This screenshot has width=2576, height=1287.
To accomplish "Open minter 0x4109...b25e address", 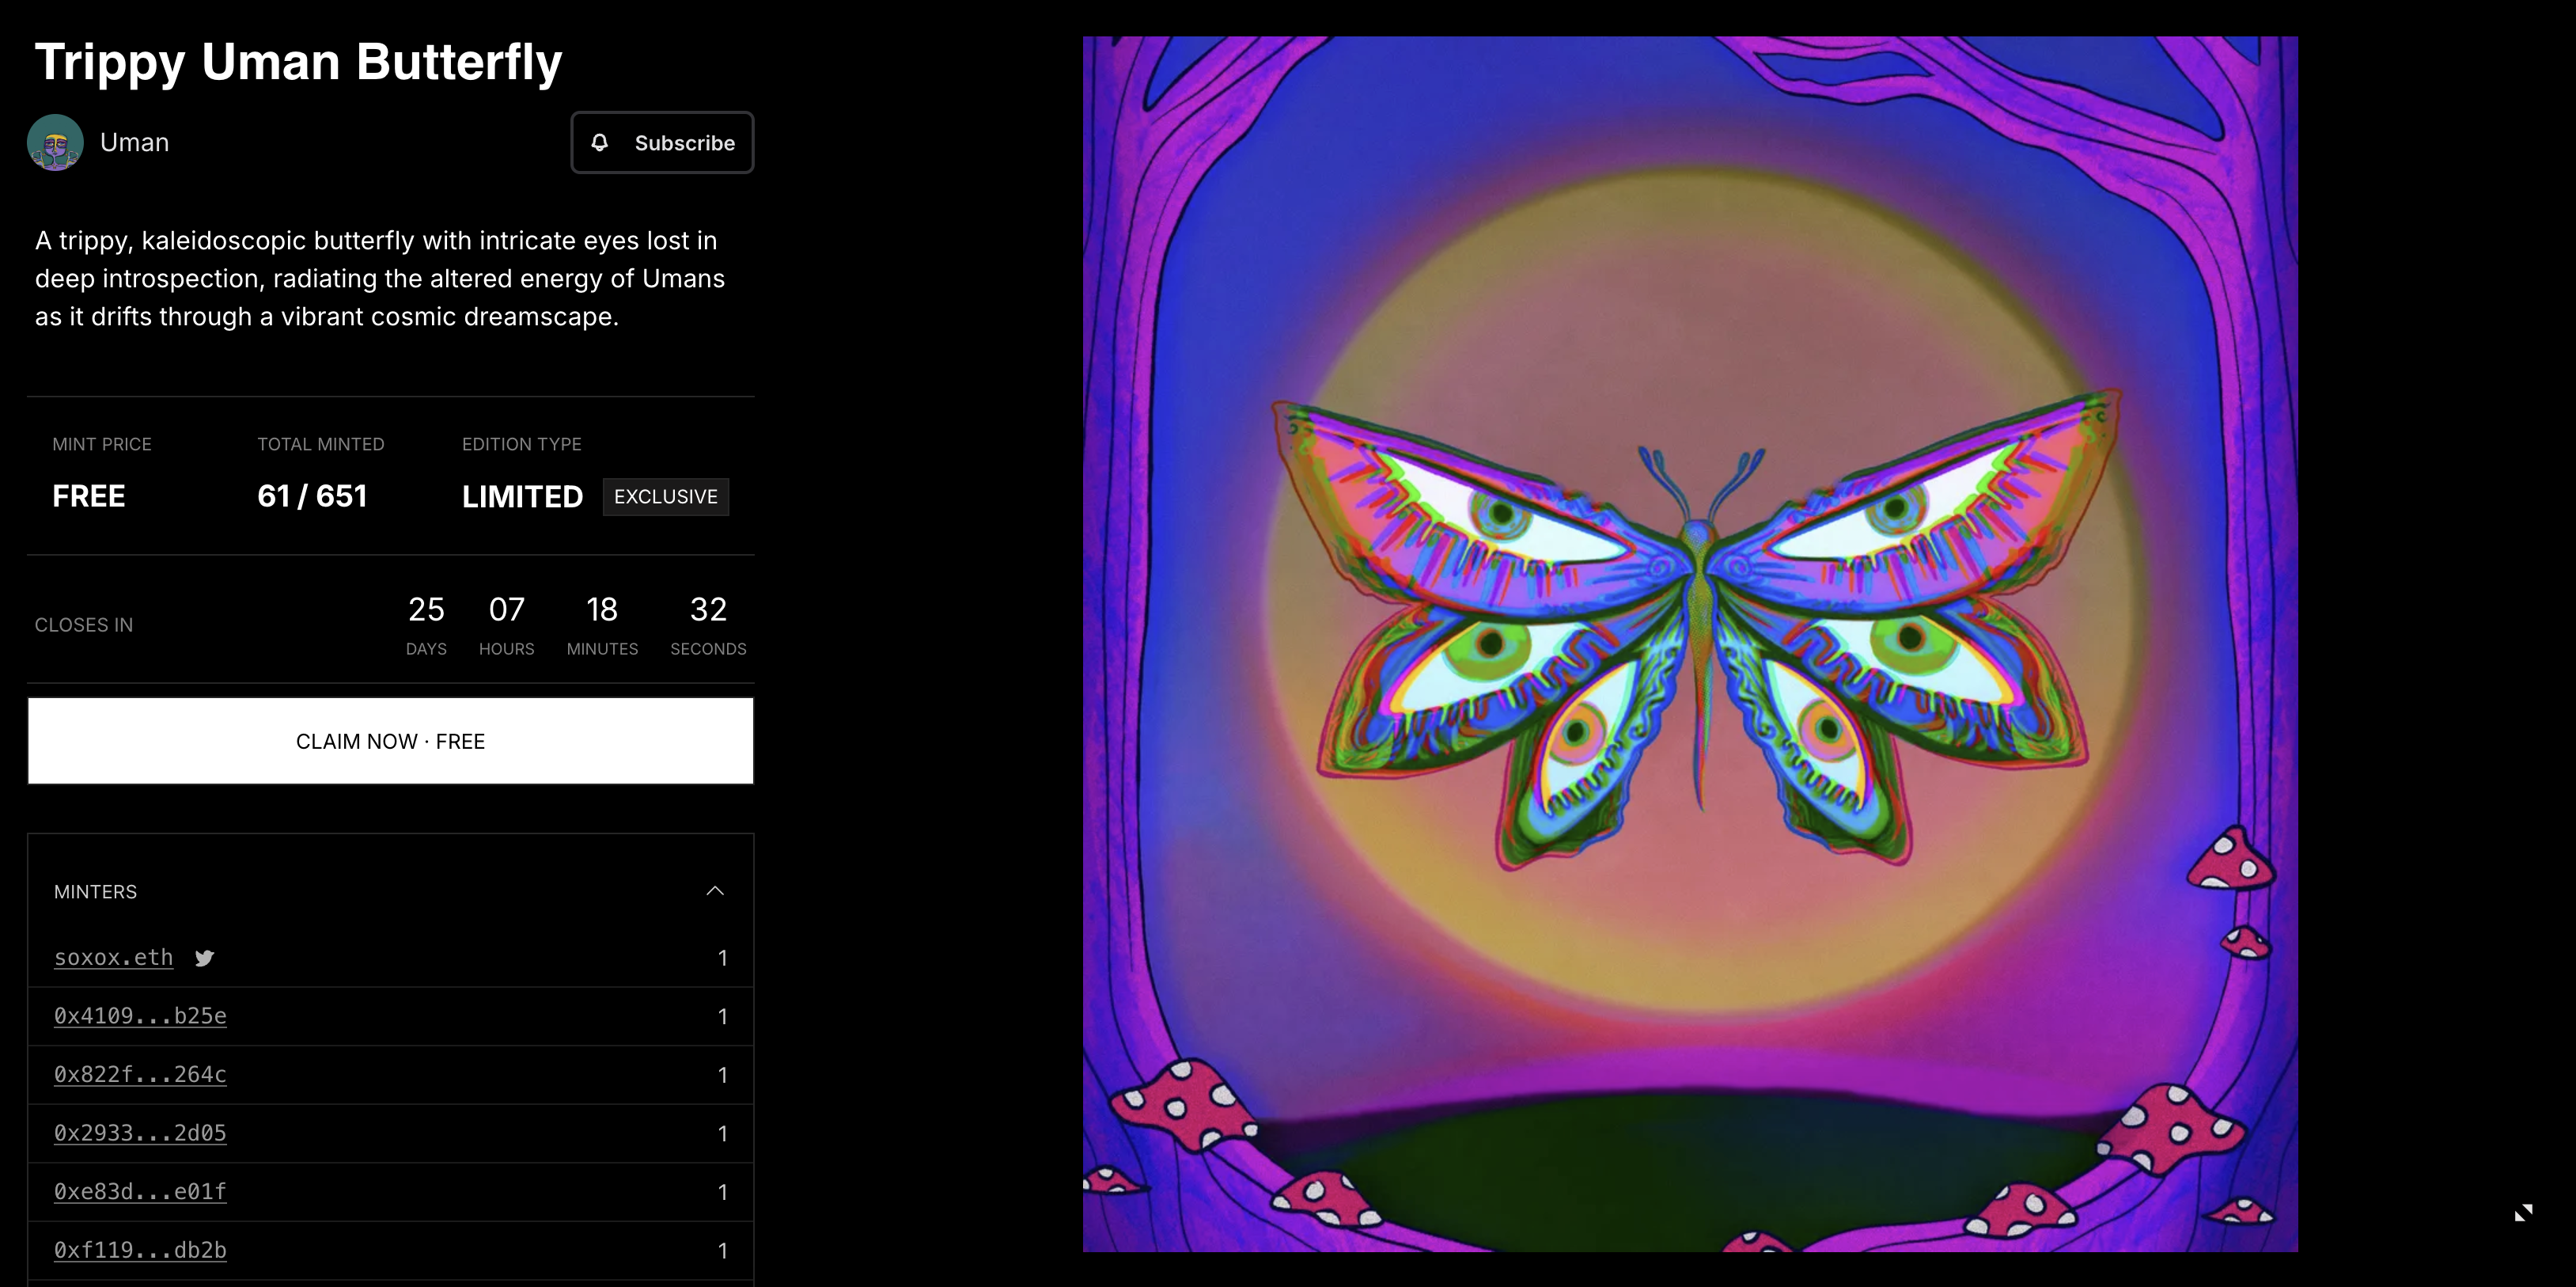I will tap(140, 1016).
